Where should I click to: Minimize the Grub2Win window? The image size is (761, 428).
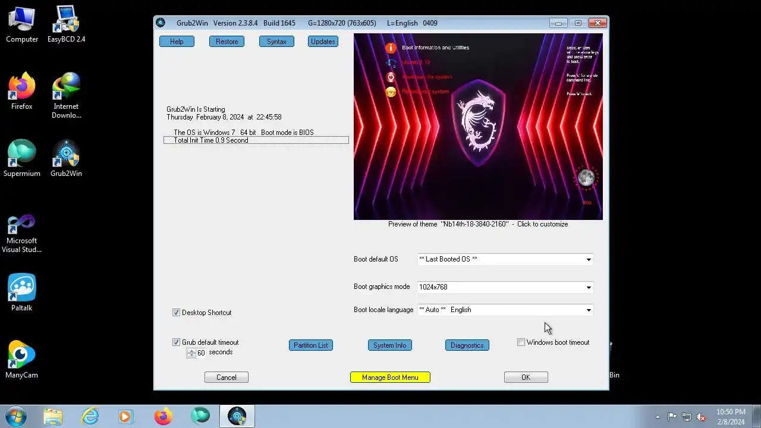click(558, 23)
